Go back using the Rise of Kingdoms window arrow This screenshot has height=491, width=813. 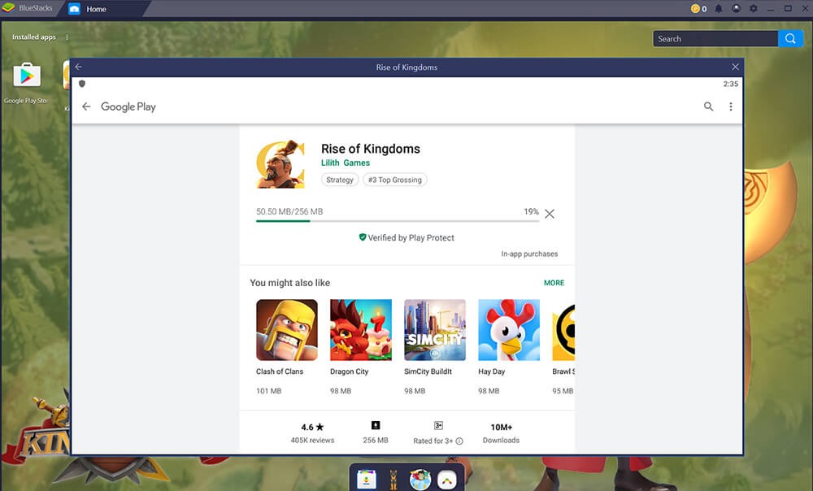click(79, 67)
